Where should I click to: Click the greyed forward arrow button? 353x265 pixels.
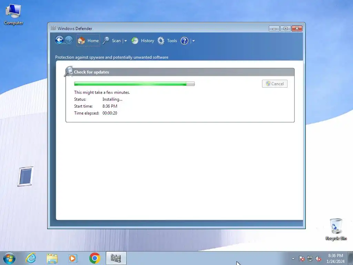click(x=69, y=40)
